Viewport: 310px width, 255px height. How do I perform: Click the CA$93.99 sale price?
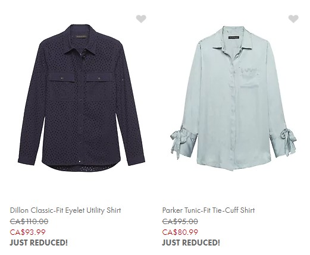pyautogui.click(x=27, y=232)
